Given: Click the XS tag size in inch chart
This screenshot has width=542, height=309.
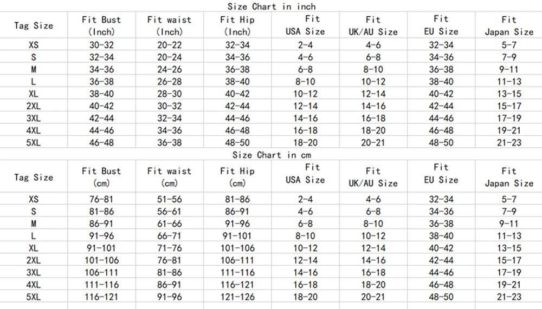Looking at the screenshot, I should (34, 45).
